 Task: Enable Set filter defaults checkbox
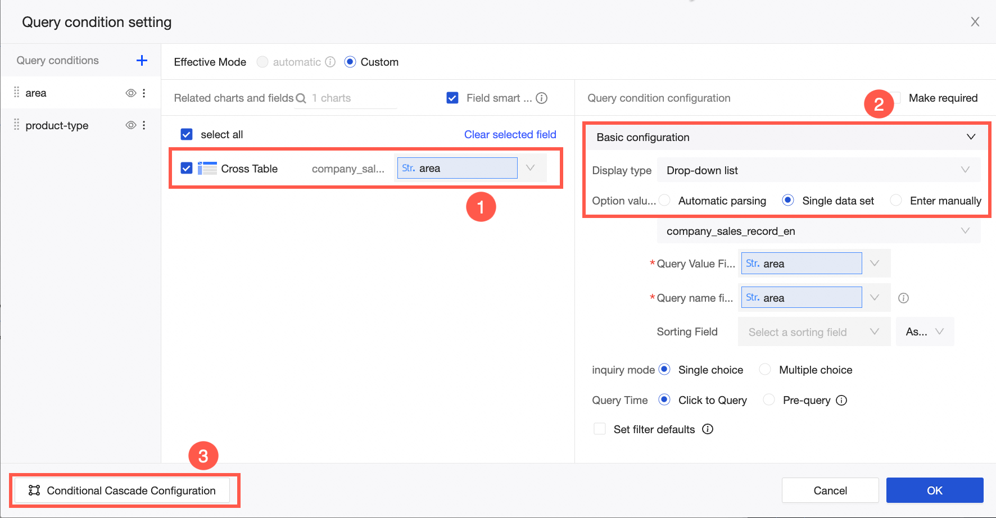[600, 429]
